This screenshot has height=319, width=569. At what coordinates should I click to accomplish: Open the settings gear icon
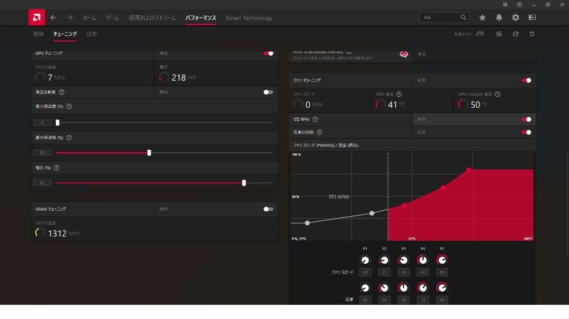point(515,17)
